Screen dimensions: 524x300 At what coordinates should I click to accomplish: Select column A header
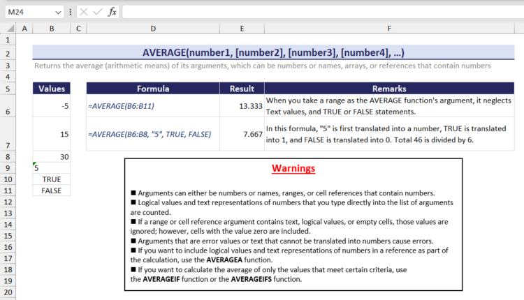24,29
